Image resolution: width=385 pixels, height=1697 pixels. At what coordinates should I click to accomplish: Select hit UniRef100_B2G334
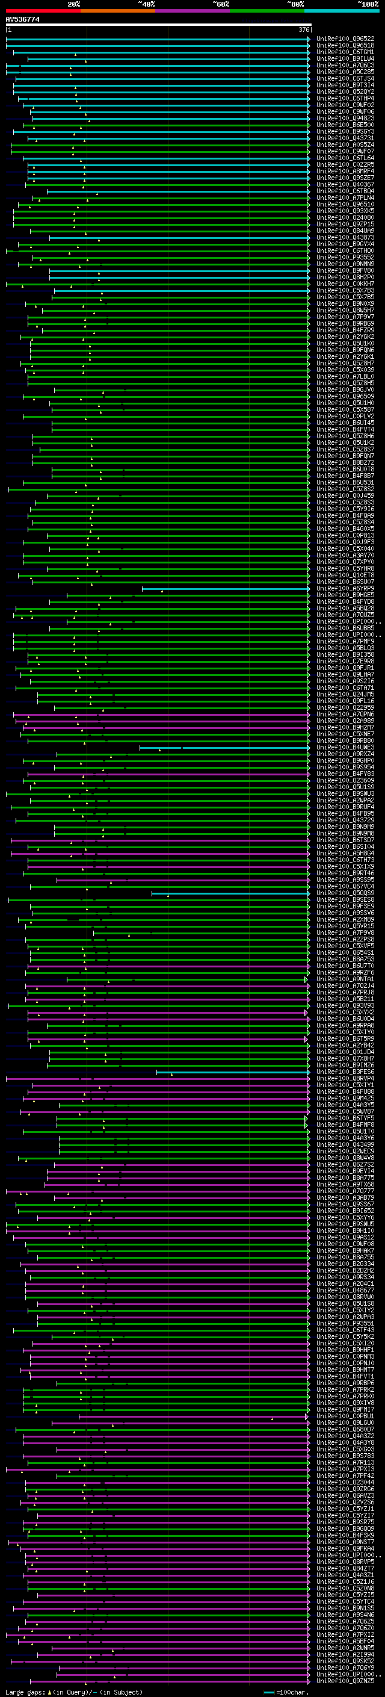click(345, 1264)
